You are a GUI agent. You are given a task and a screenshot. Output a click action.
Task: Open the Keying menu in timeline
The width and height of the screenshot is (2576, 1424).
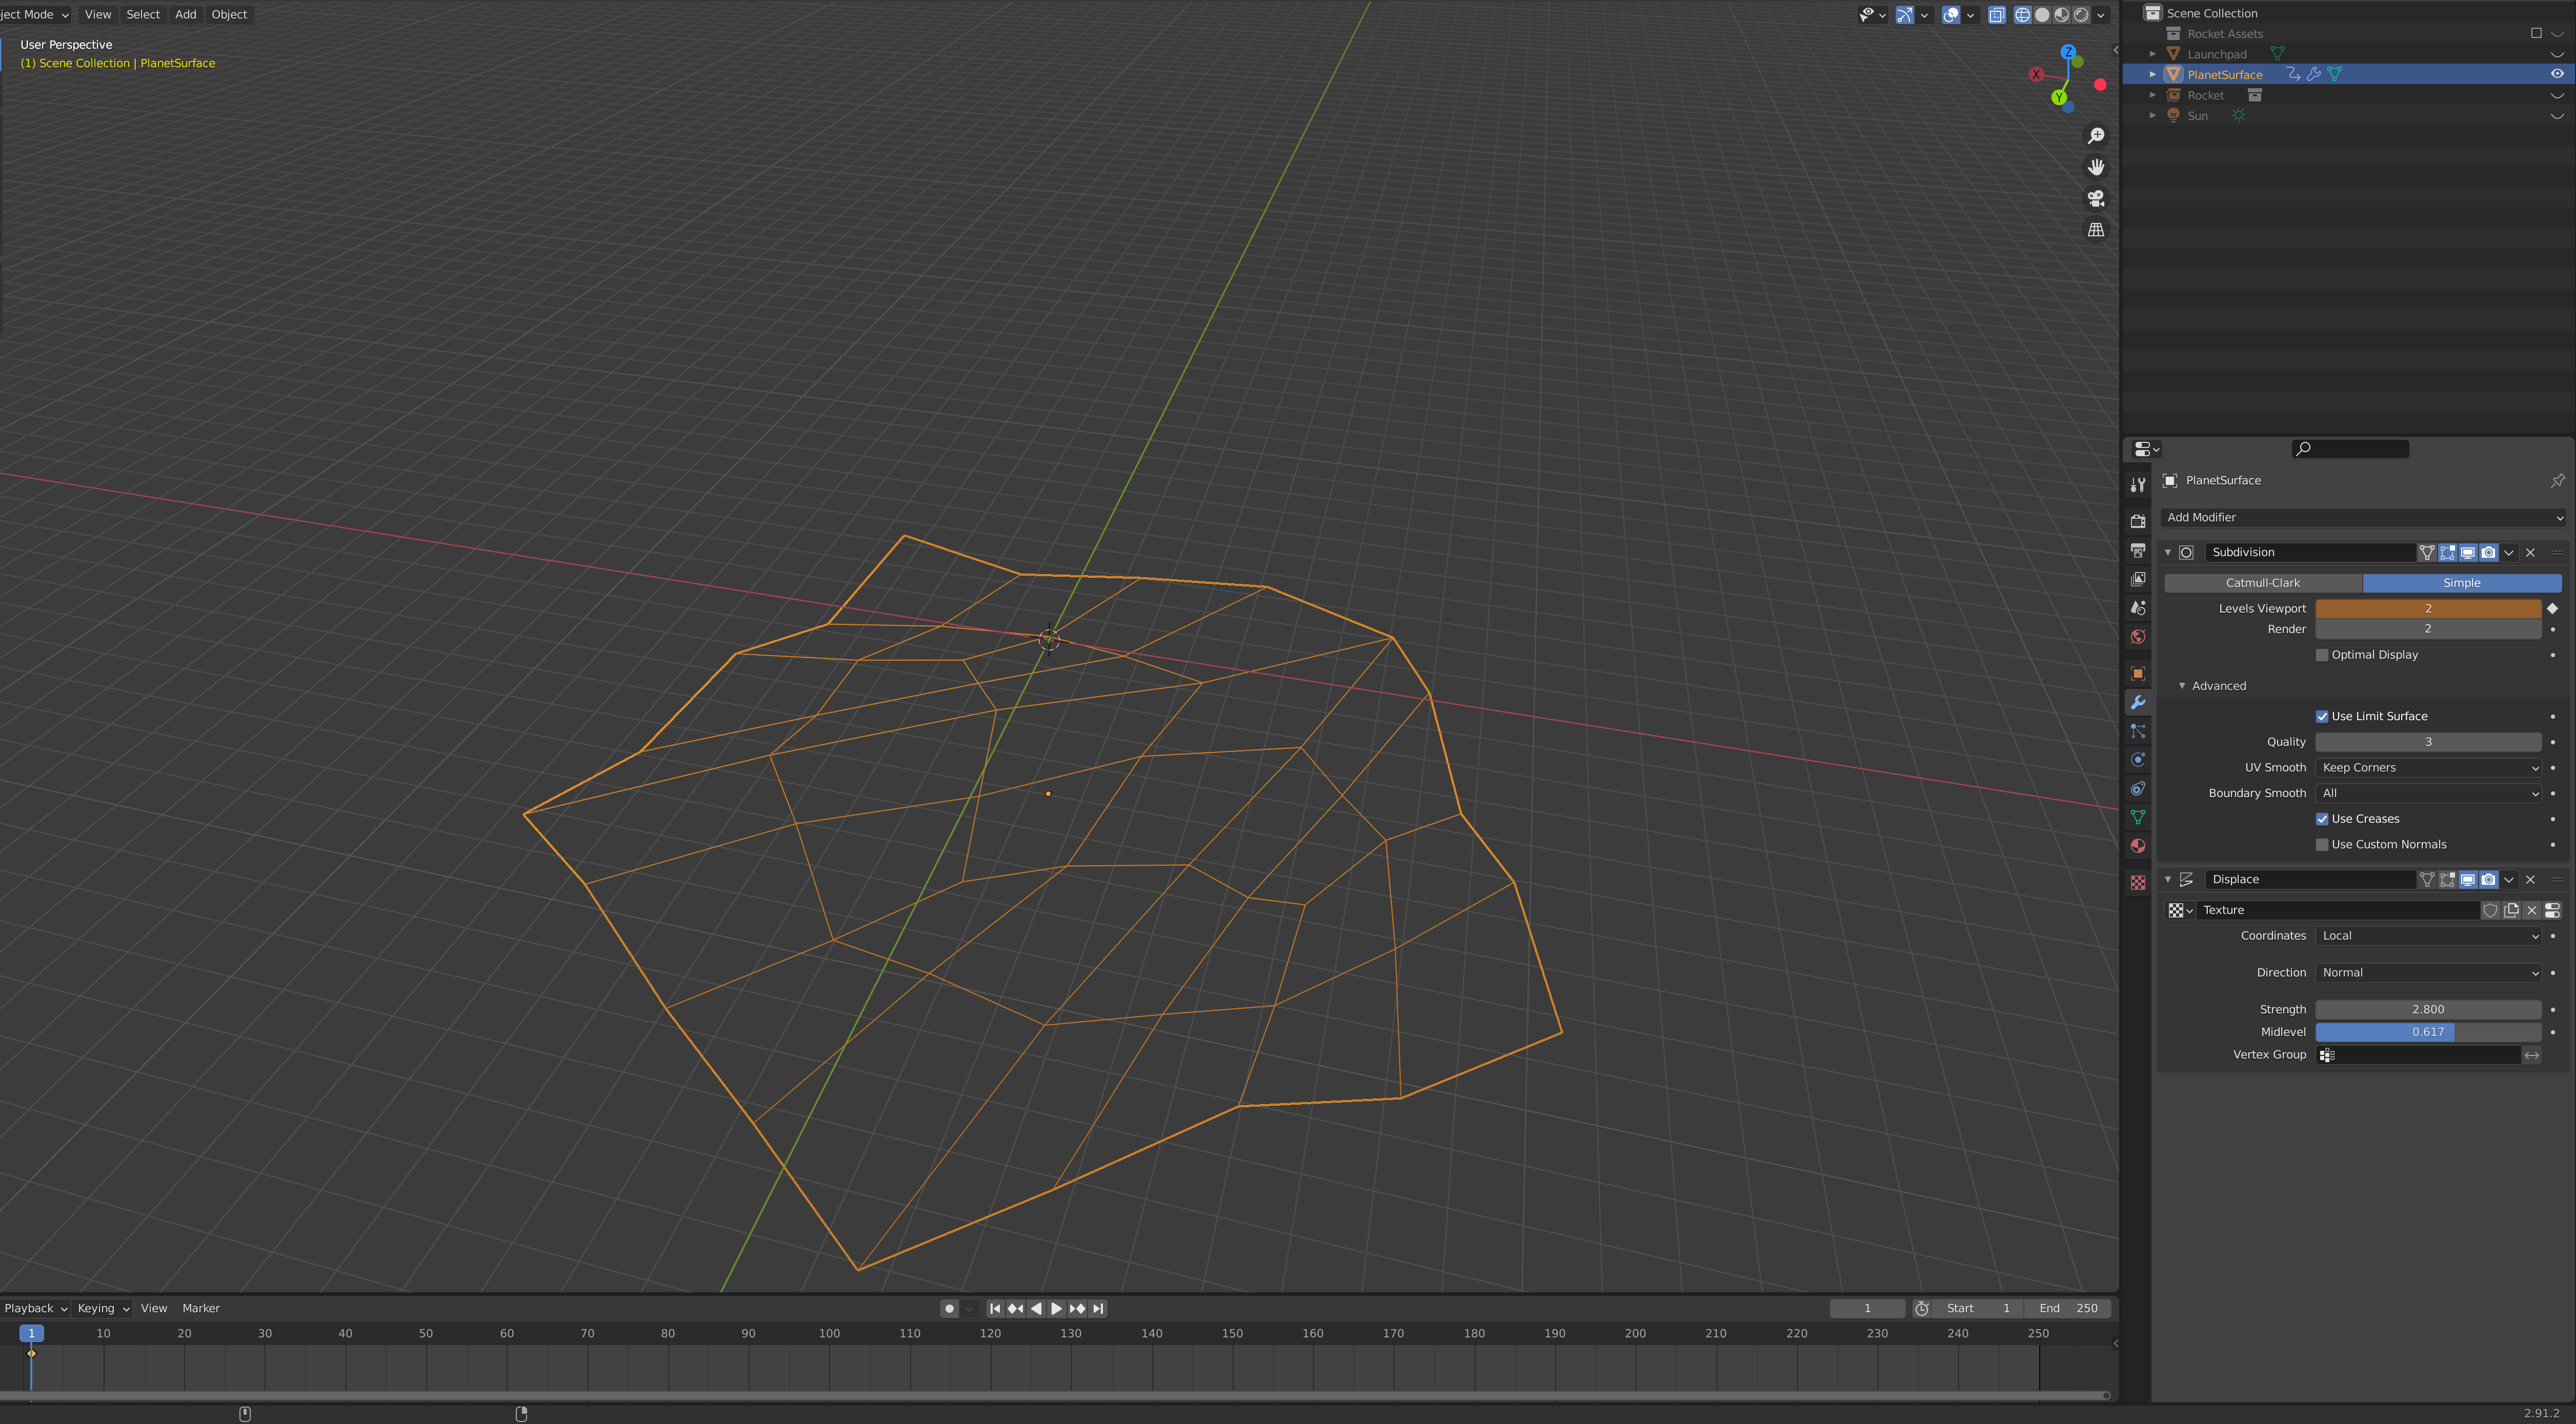click(103, 1308)
